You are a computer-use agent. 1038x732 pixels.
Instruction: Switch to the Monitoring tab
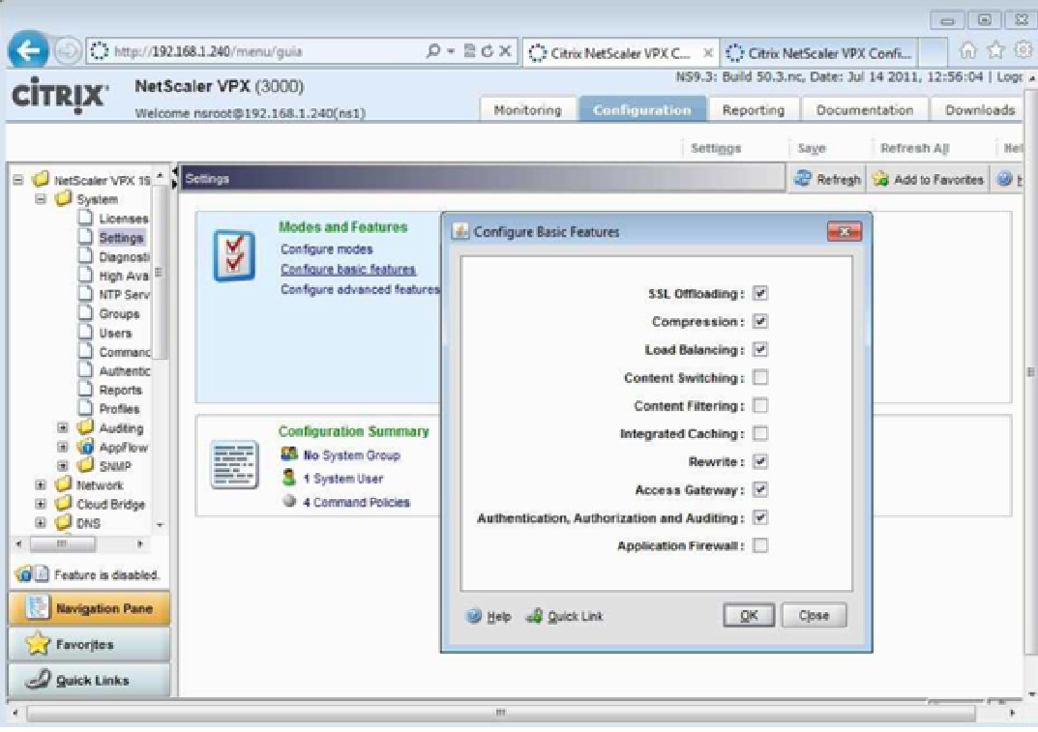(527, 110)
